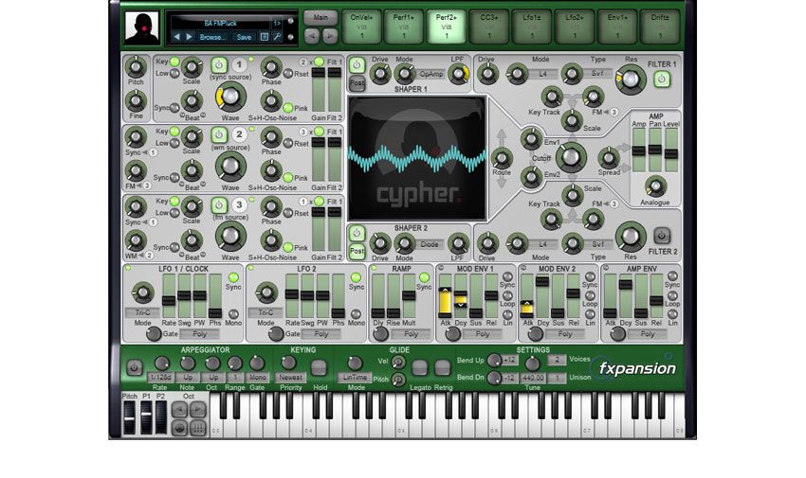The image size is (806, 478).
Task: Click the Browse... preset button
Action: click(x=212, y=37)
